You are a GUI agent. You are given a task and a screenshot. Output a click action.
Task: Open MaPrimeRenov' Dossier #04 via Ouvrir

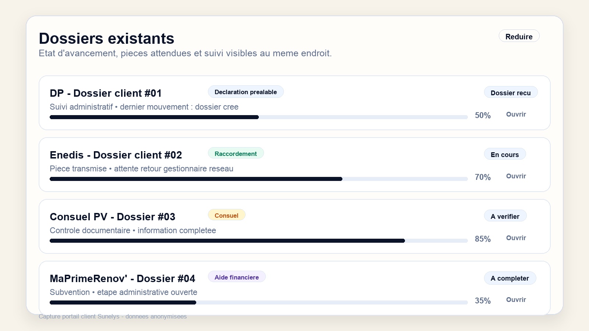point(516,300)
